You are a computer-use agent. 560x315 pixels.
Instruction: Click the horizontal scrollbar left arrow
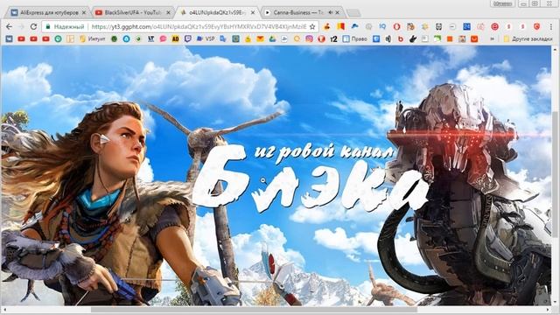click(x=4, y=310)
